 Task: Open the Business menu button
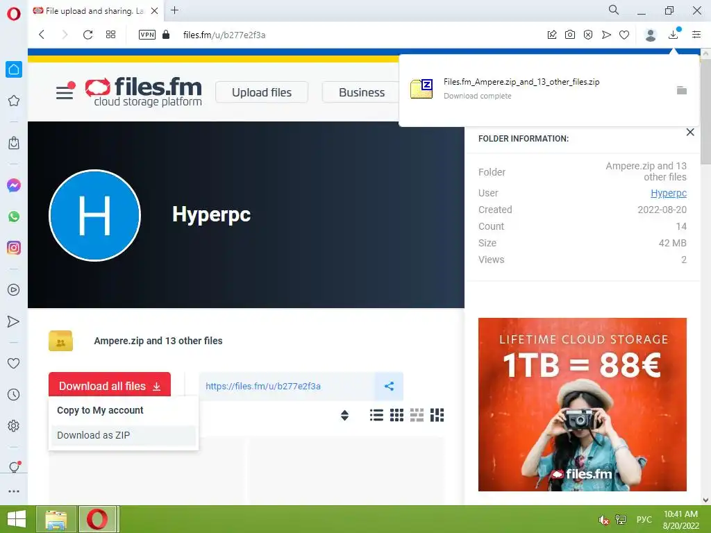click(361, 92)
